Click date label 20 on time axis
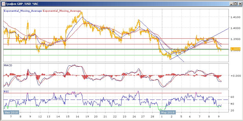The width and height of the screenshot is (243, 121). click(x=96, y=116)
